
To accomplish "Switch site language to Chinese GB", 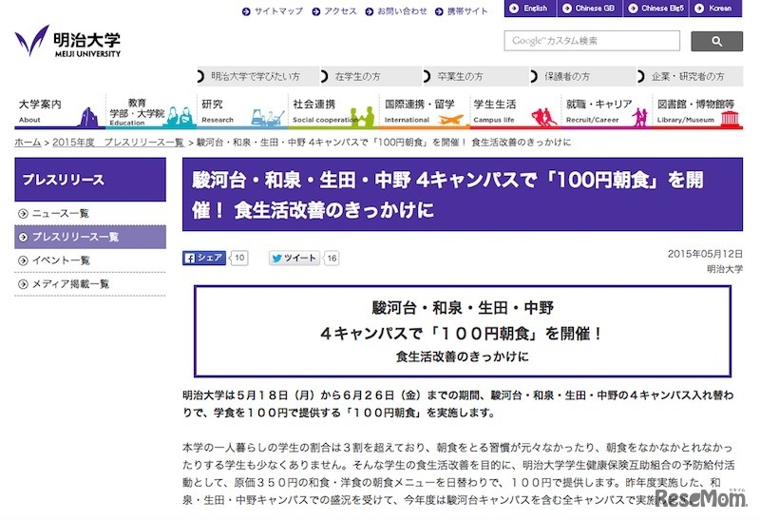I will point(590,9).
